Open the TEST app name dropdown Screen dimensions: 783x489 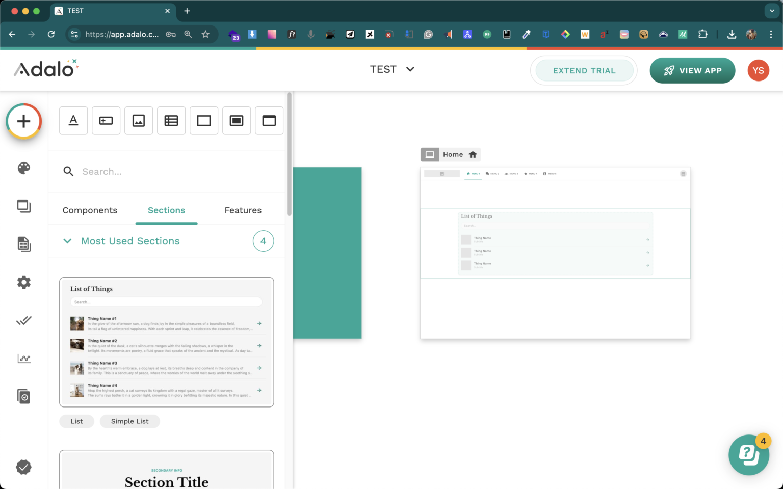(x=392, y=69)
